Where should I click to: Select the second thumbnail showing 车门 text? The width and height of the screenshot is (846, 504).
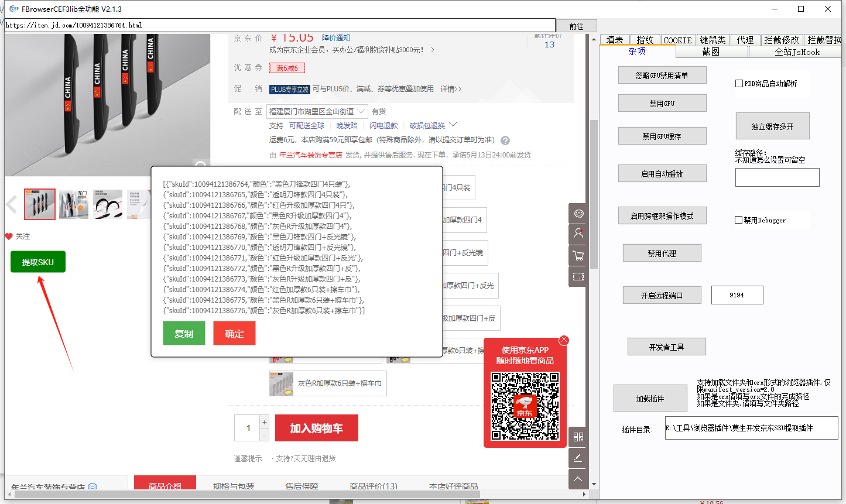point(74,204)
